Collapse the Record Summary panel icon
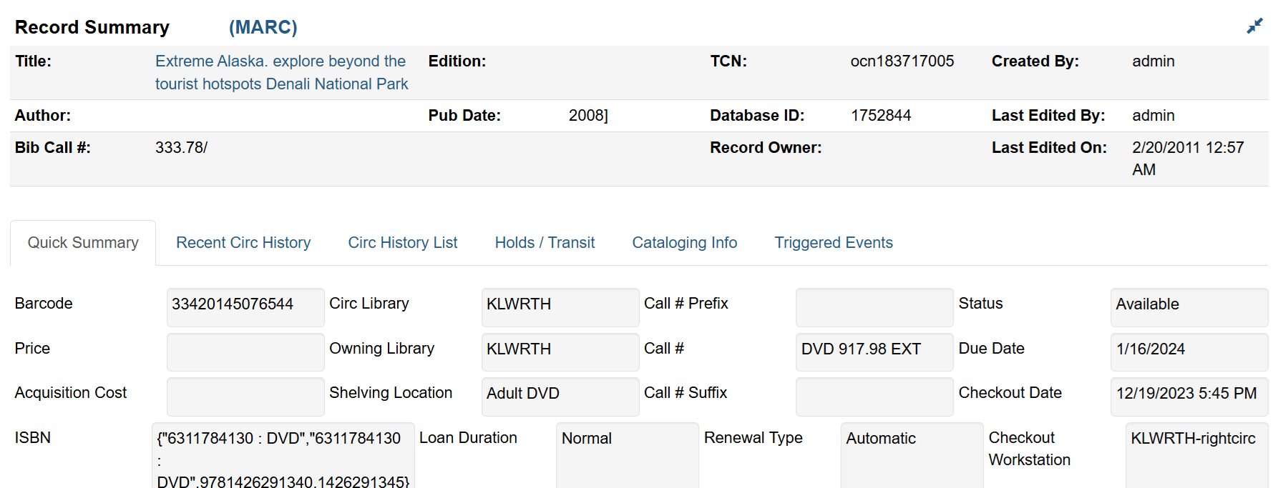Screen dimensions: 1288x488 pos(1254,26)
